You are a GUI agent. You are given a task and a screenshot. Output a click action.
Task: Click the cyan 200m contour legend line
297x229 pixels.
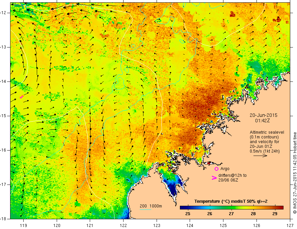(x=145, y=209)
